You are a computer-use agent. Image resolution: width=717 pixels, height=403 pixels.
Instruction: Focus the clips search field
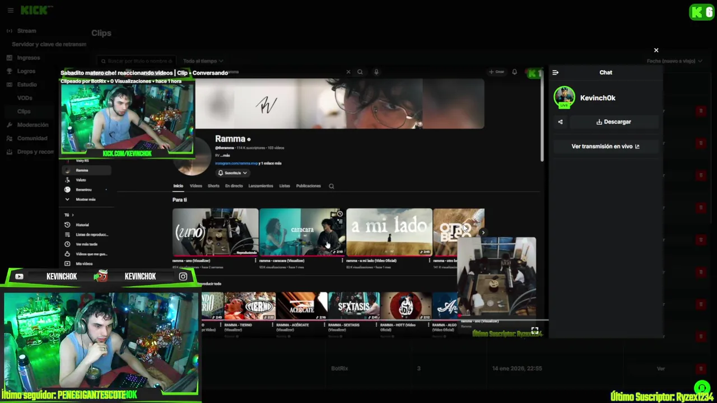tap(136, 61)
